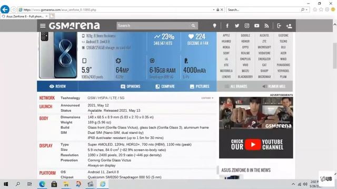This screenshot has width=337, height=189.
Task: Click the Google brand link
Action: pos(245,35)
